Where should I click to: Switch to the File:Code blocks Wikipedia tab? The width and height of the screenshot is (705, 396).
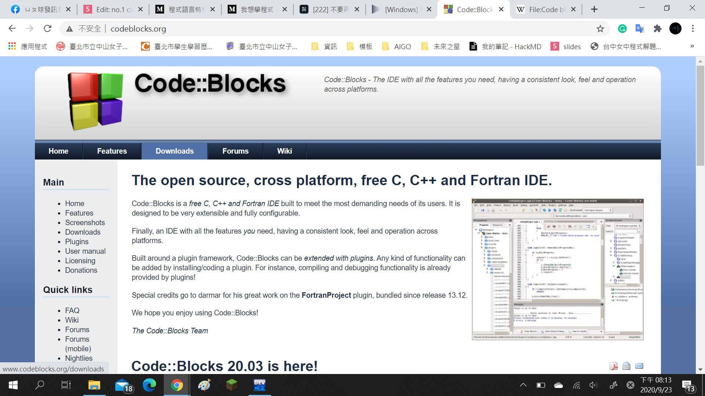[543, 10]
